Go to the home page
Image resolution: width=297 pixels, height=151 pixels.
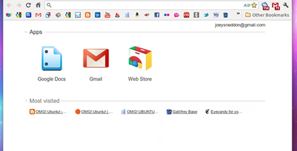[x=39, y=5]
